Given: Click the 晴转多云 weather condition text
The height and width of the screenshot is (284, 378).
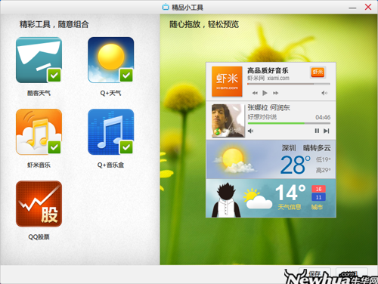Looking at the screenshot, I should point(317,148).
